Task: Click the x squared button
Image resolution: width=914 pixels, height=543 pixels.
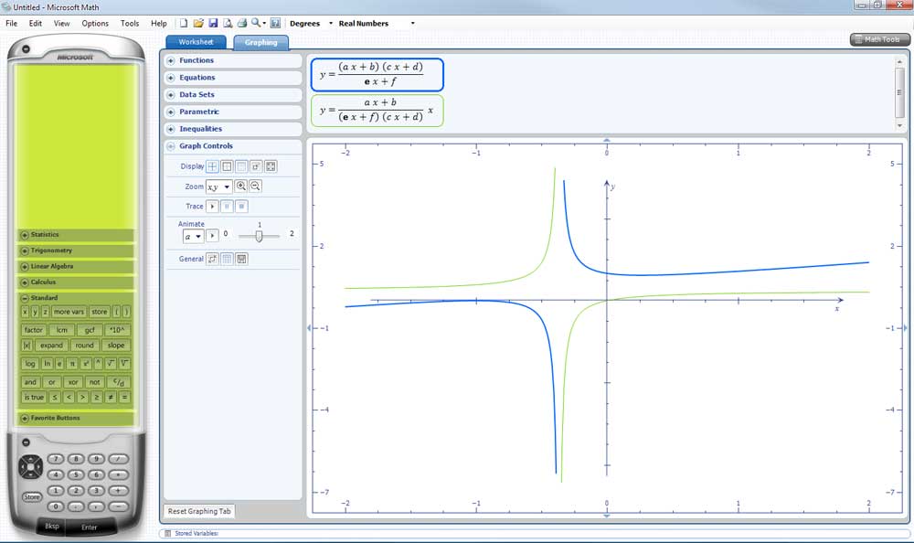Action: coord(86,363)
